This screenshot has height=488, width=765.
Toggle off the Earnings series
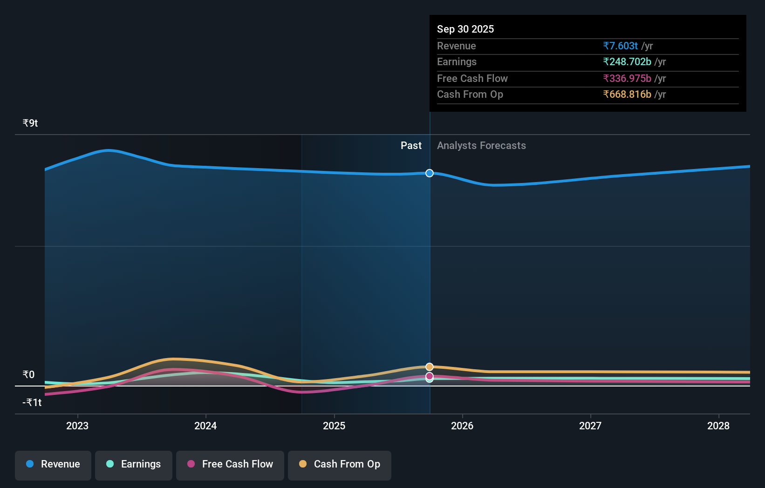[x=134, y=464]
